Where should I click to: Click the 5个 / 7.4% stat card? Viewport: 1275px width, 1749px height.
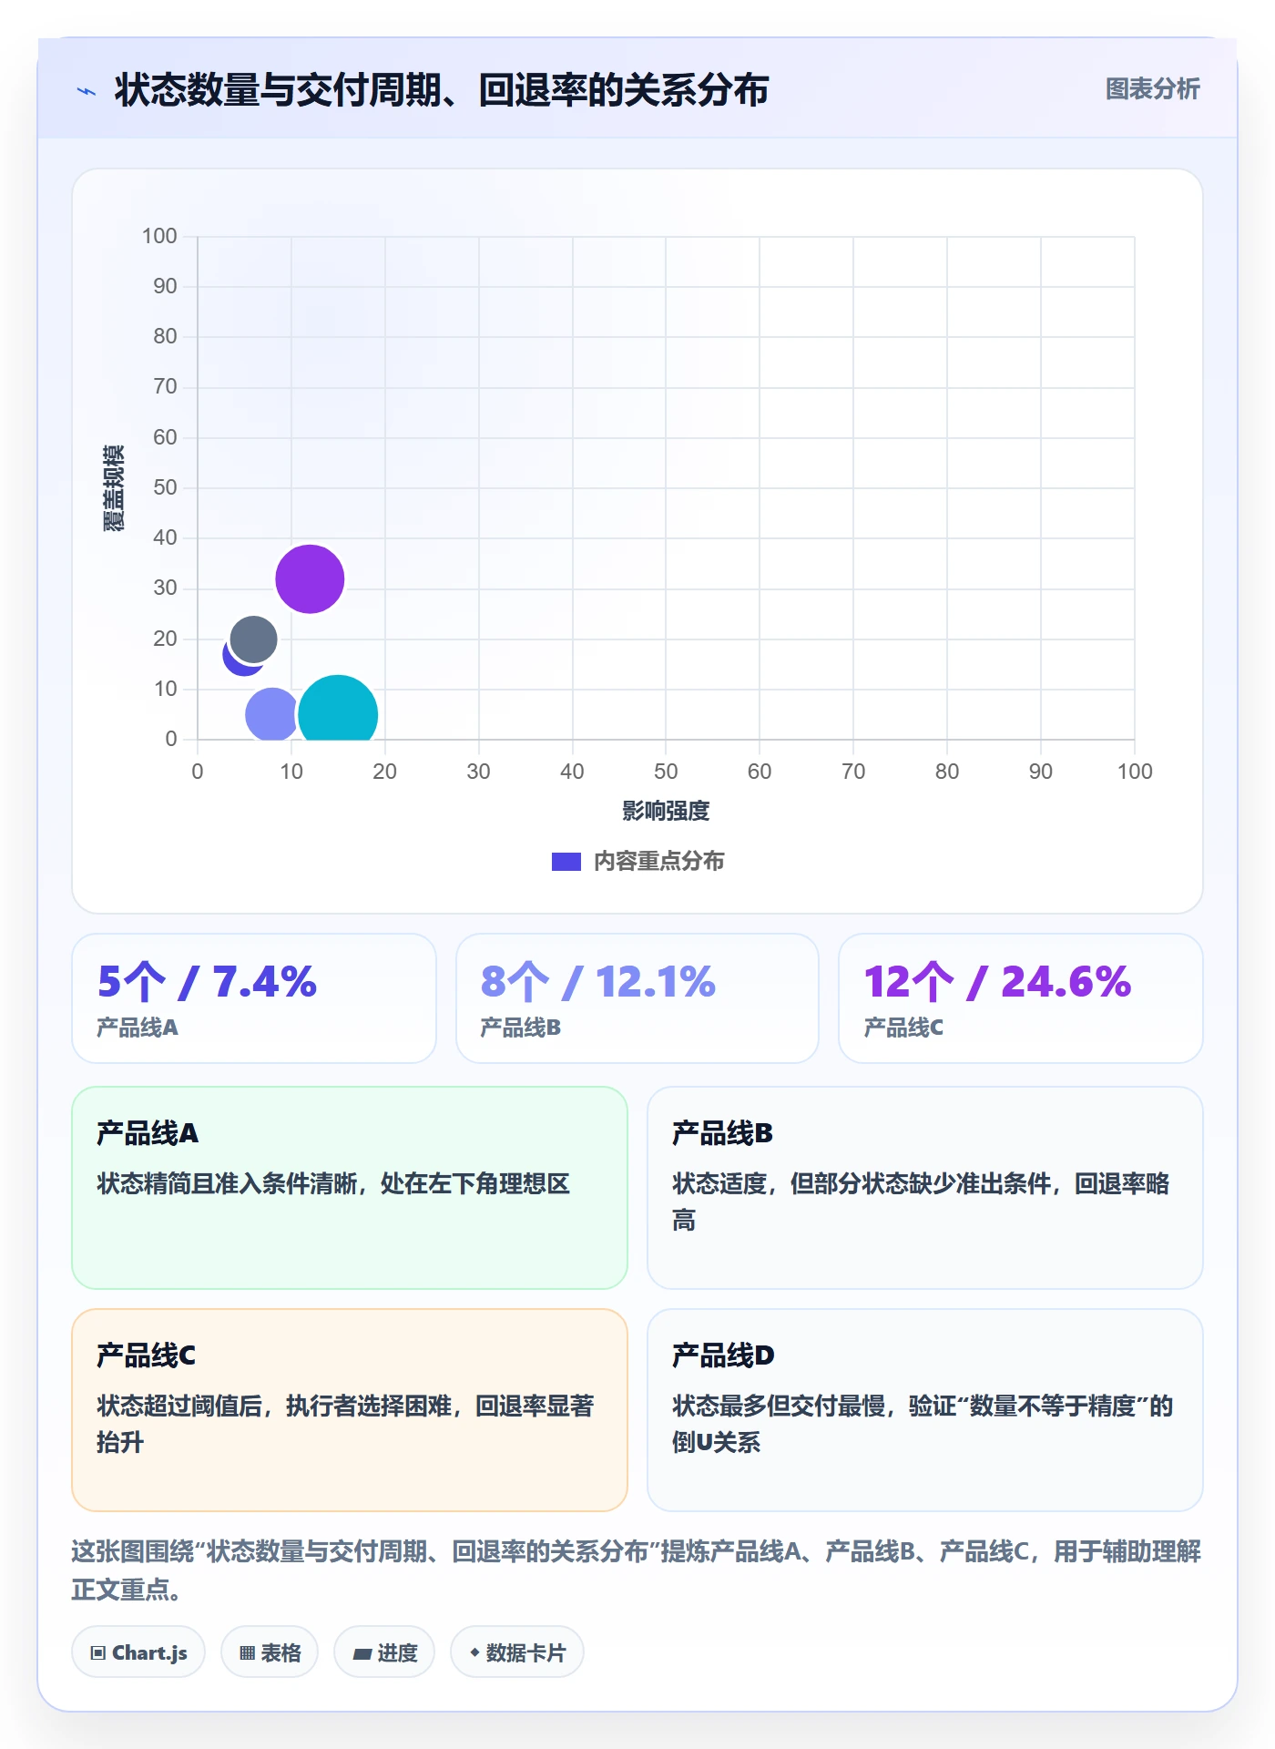coord(254,998)
